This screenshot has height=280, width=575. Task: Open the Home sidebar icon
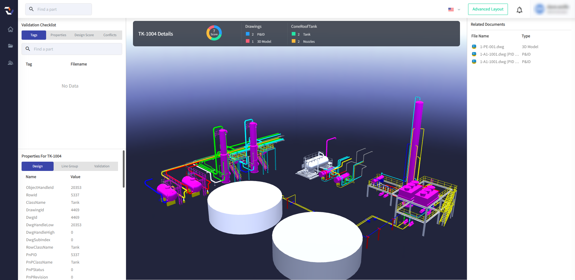tap(10, 29)
